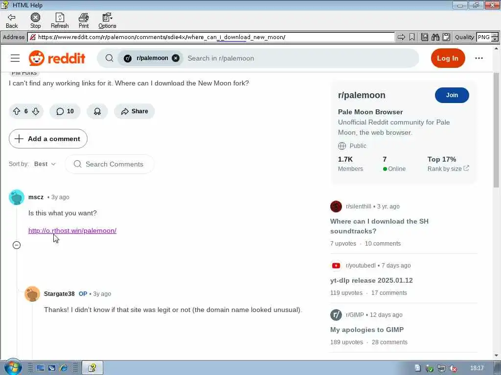Open yt-dlp release 2025.01.12 post
The height and width of the screenshot is (375, 501).
(371, 280)
